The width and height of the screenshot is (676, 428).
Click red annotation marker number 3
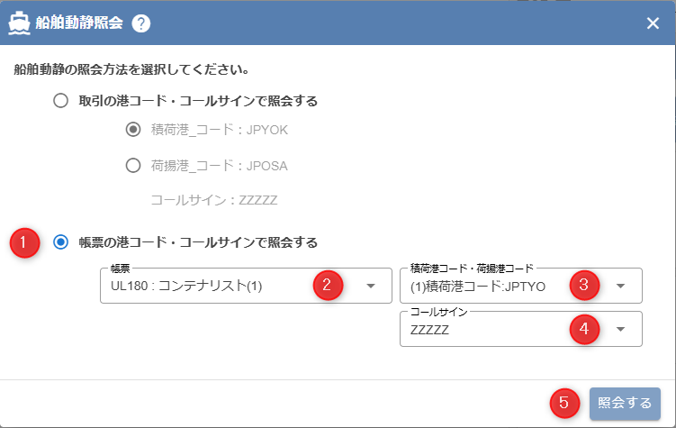(x=585, y=286)
